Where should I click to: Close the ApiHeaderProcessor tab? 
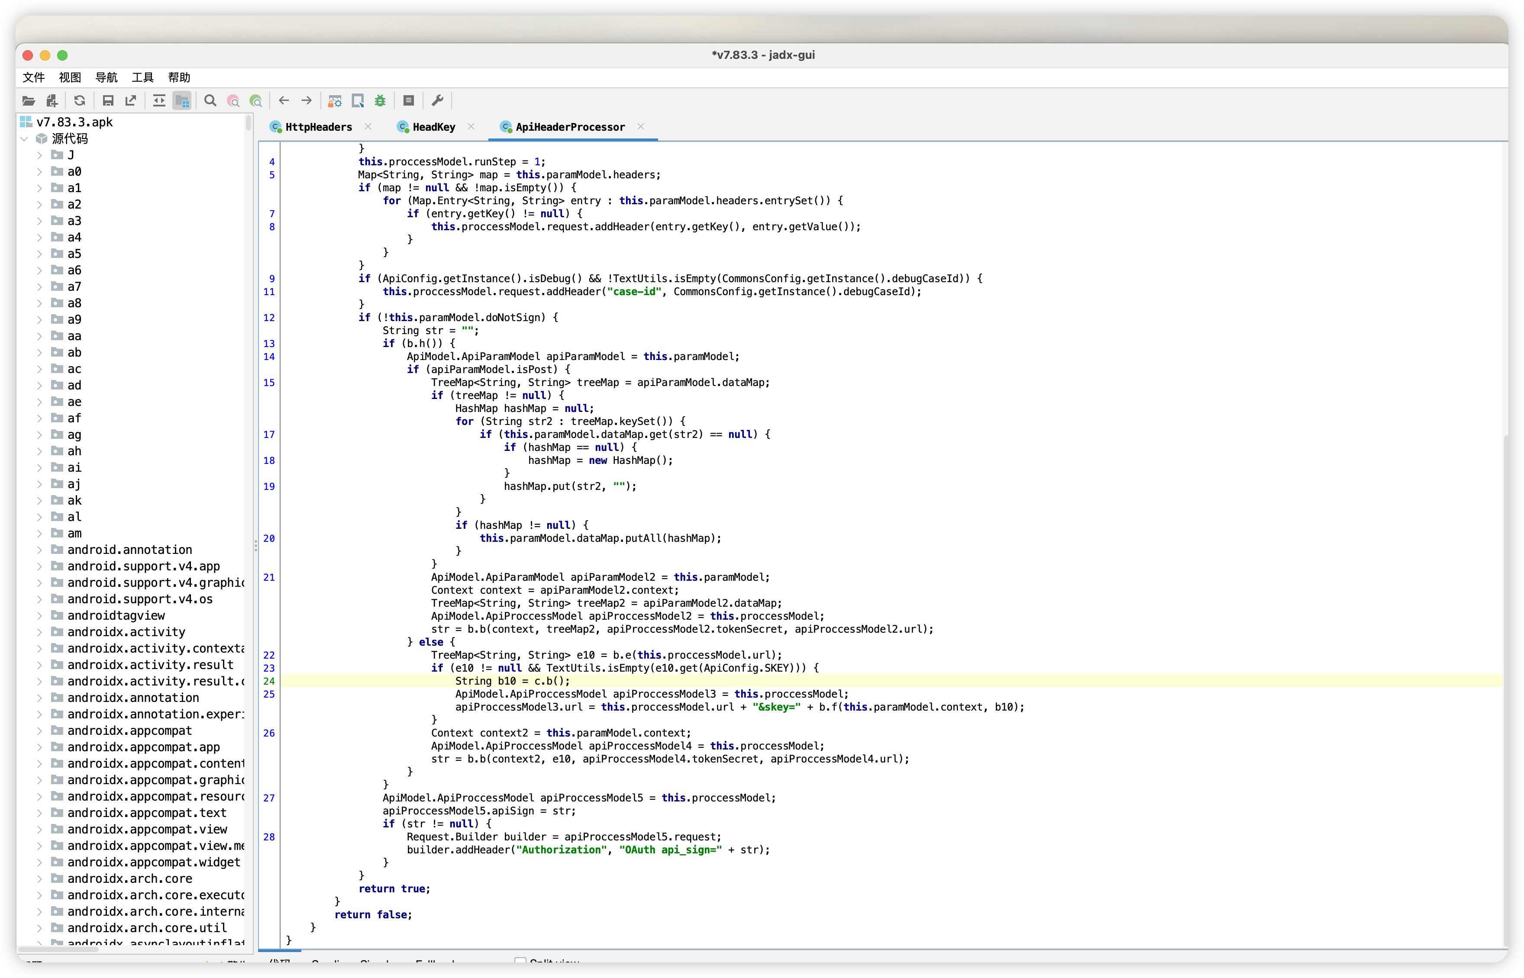(x=640, y=126)
